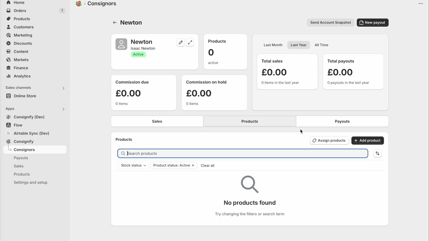Go back using the arrow beside Newton
The image size is (429, 241).
point(115,22)
